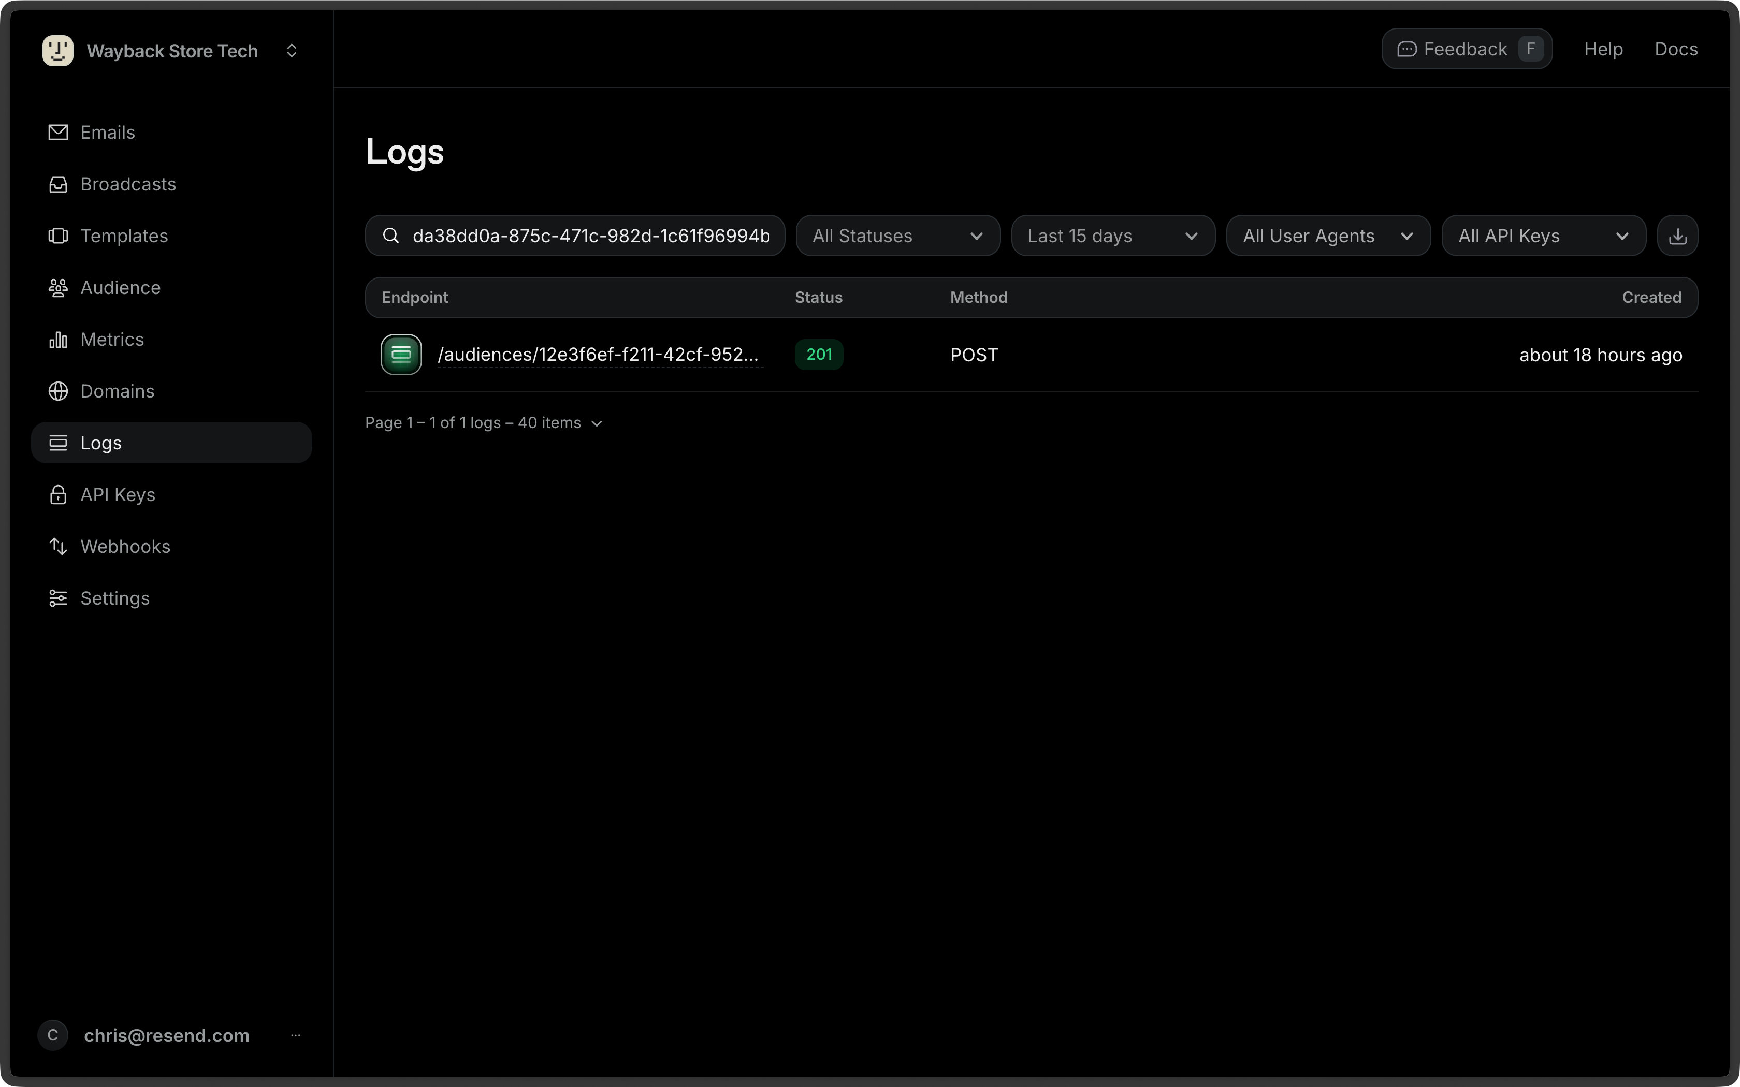Open the Docs menu item
This screenshot has height=1087, width=1740.
[x=1676, y=48]
